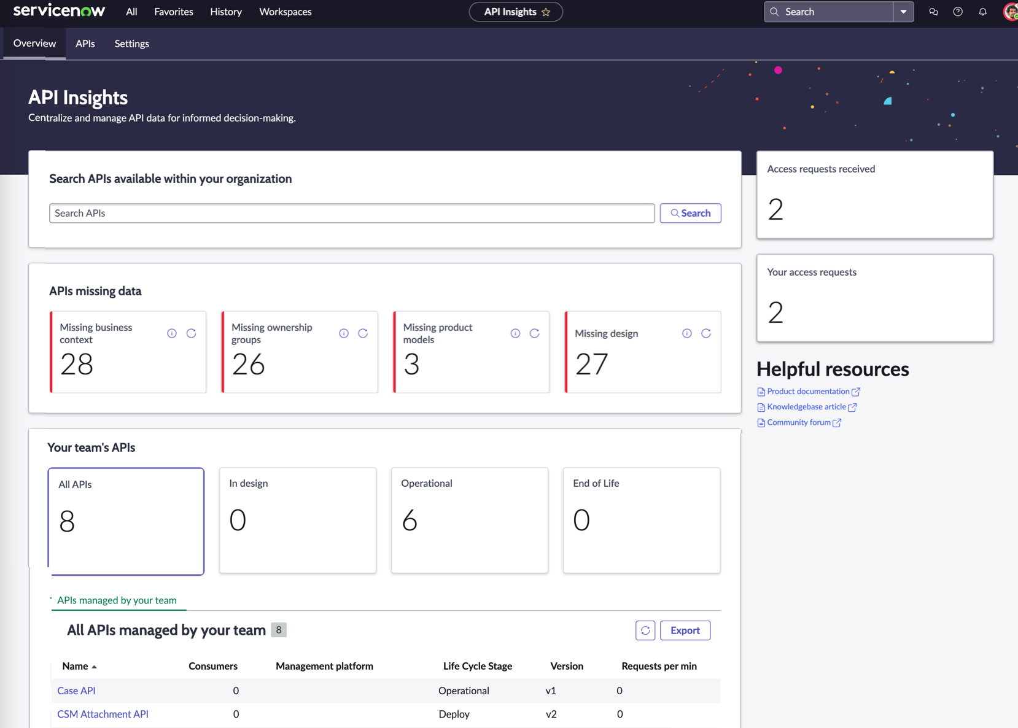
Task: Select the End of Life card
Action: tap(642, 521)
